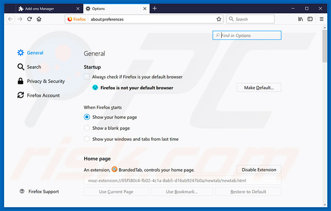Image resolution: width=331 pixels, height=211 pixels.
Task: Click the home page URL field
Action: (182, 180)
